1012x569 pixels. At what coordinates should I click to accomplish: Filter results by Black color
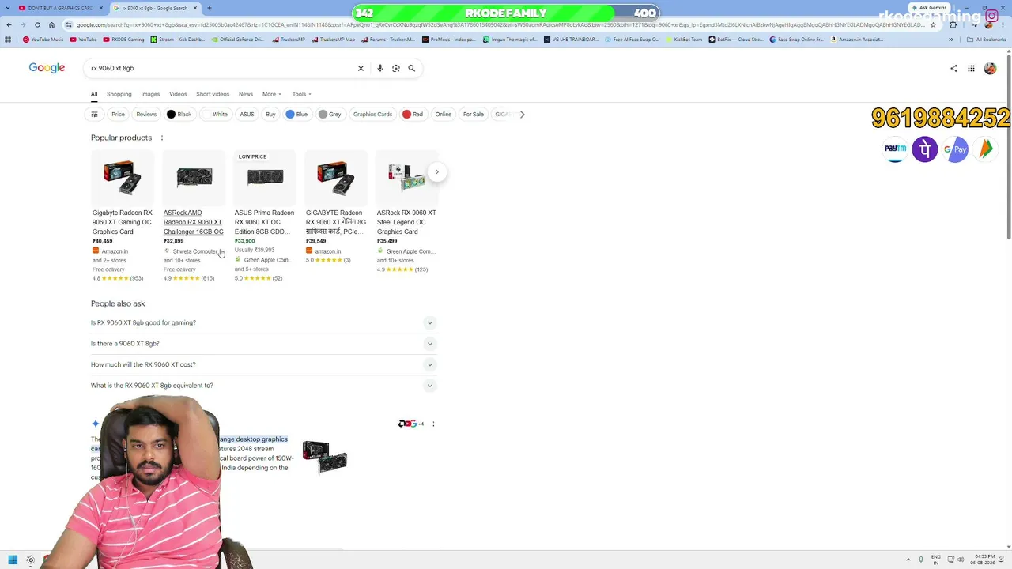tap(179, 115)
